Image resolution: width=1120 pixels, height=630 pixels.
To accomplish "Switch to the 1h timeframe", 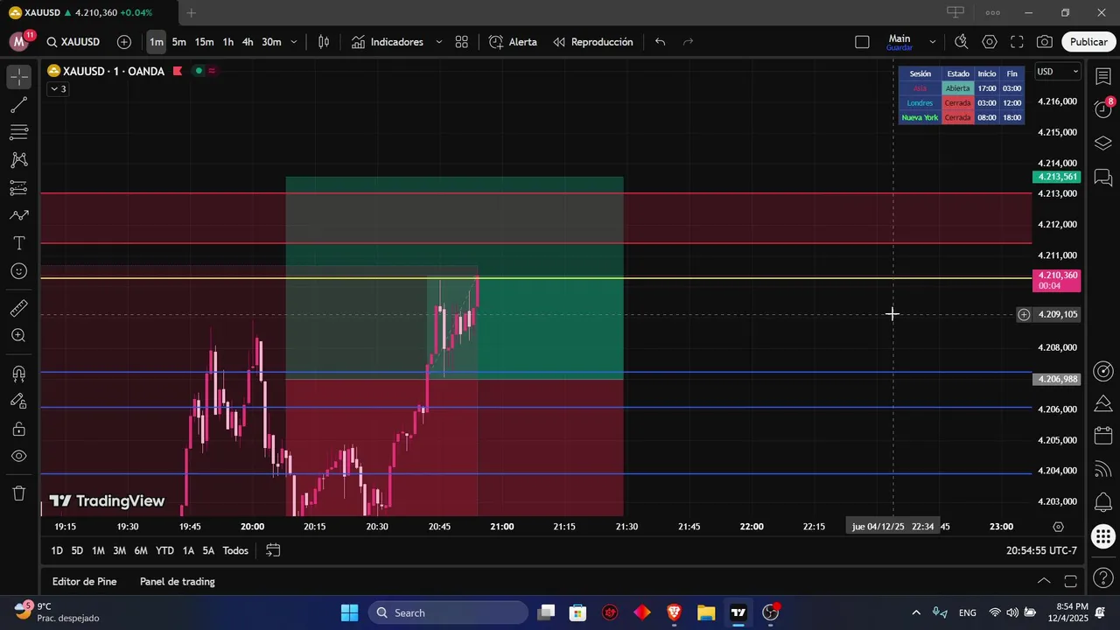I will [227, 42].
